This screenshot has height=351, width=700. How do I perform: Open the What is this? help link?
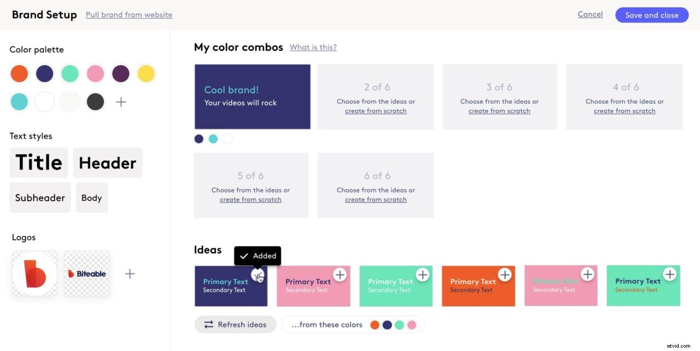tap(313, 47)
